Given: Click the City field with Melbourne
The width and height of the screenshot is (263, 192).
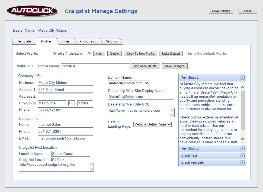Looking at the screenshot, I should point(52,103).
